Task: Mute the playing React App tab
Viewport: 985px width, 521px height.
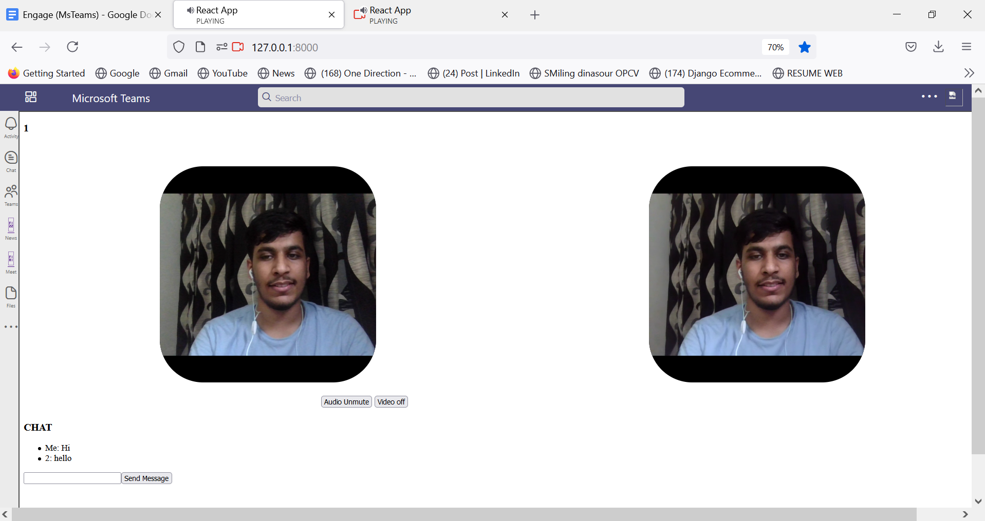Action: (191, 10)
